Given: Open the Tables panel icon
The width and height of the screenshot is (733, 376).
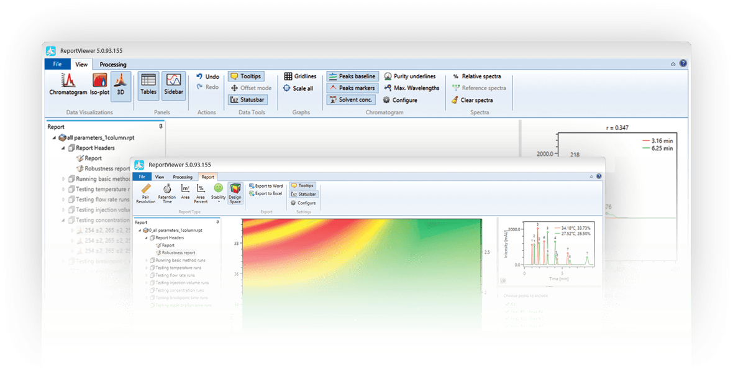Looking at the screenshot, I should point(148,85).
